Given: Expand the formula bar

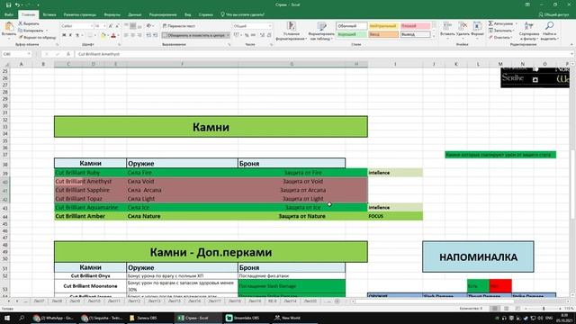Looking at the screenshot, I should 572,54.
